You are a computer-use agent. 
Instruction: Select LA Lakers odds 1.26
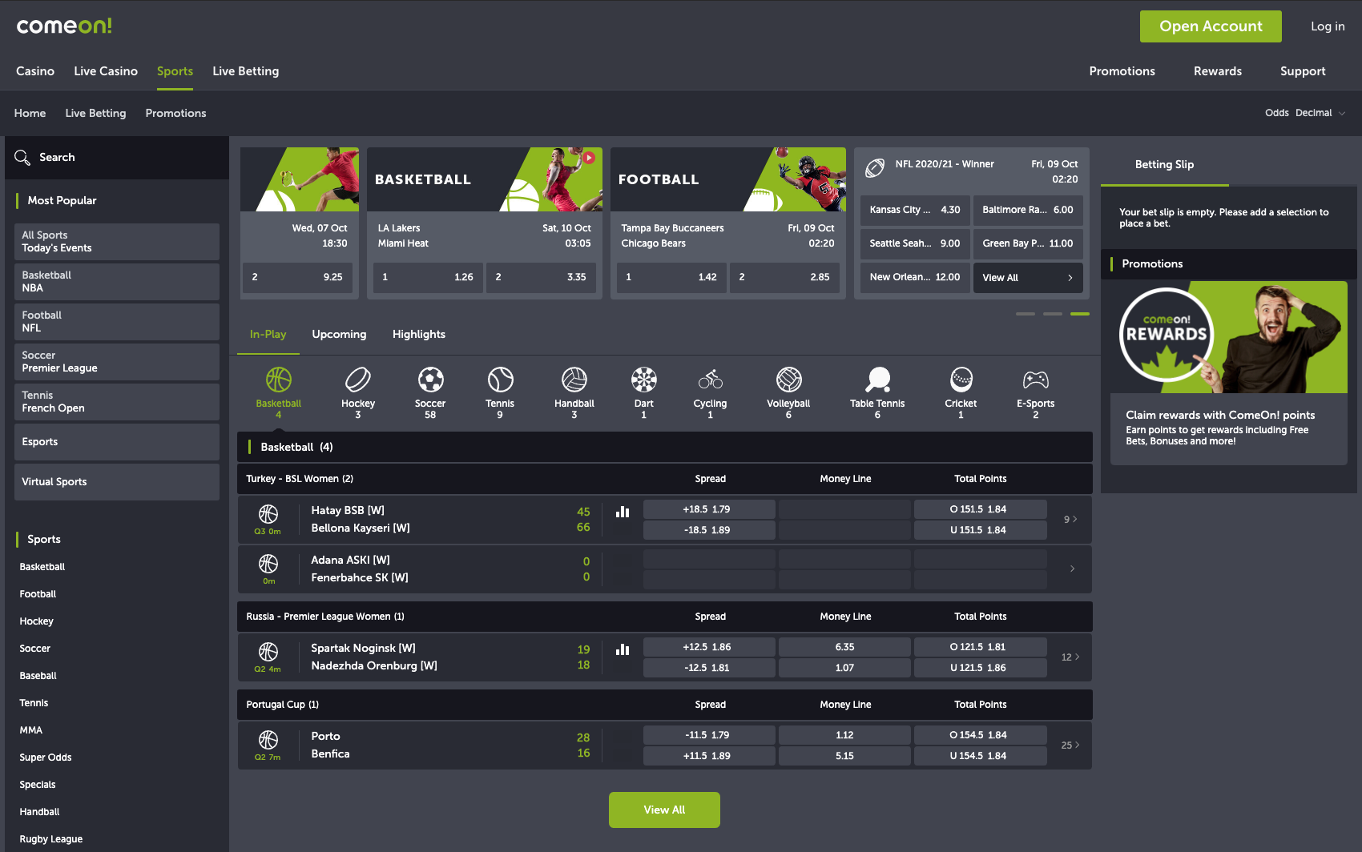[427, 277]
